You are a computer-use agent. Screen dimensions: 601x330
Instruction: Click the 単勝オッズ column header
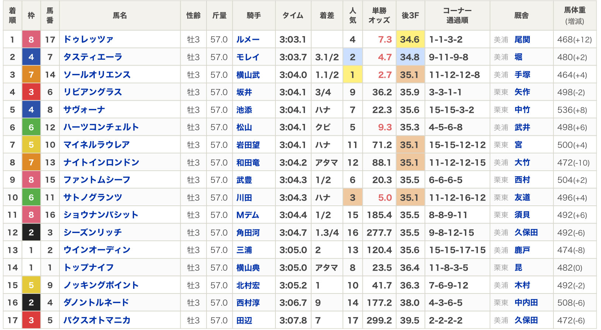point(379,15)
